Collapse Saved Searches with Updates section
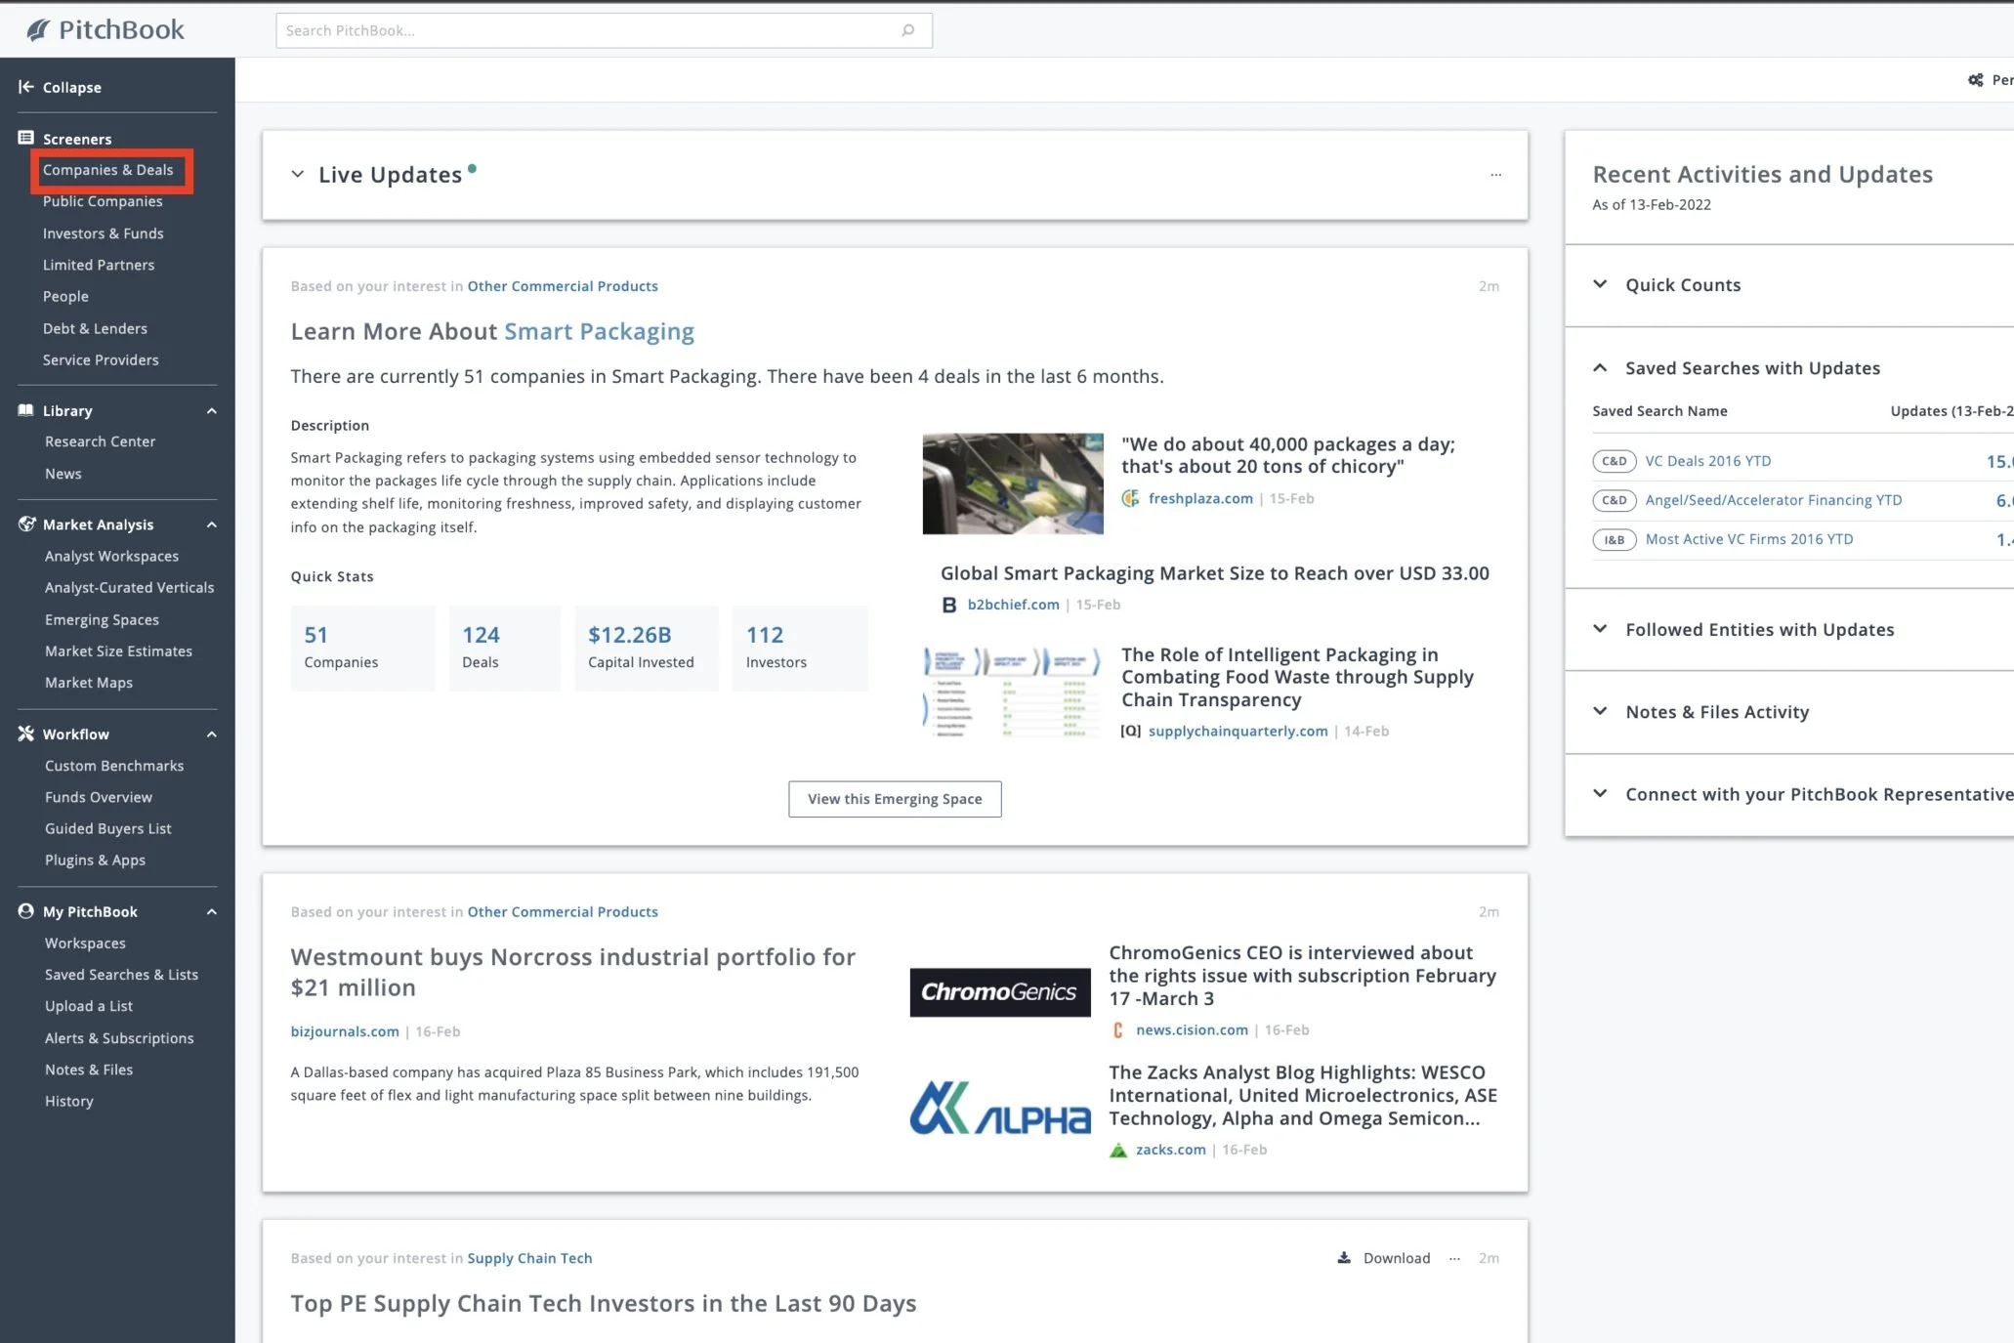 click(x=1600, y=368)
